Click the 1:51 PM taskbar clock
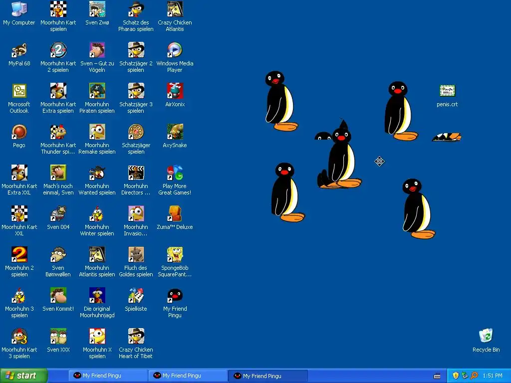 click(493, 376)
